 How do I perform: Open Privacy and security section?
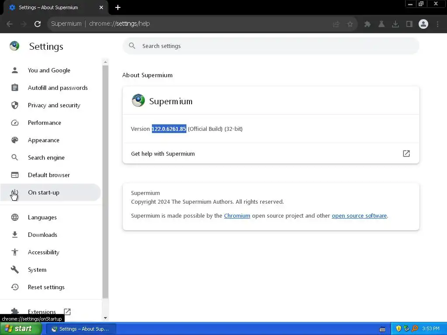click(51, 106)
